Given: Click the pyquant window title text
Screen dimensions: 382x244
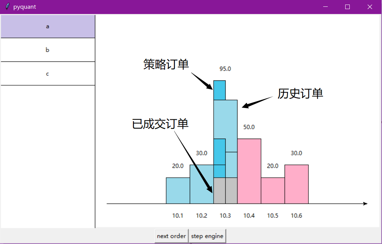Looking at the screenshot, I should [25, 7].
